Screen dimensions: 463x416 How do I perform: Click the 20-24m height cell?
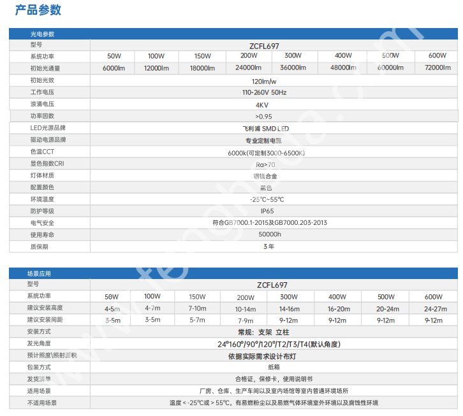[x=388, y=309]
